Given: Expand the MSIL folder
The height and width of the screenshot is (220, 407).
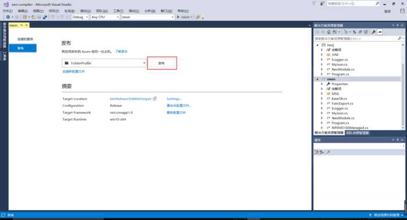Looking at the screenshot, I should click(322, 93).
